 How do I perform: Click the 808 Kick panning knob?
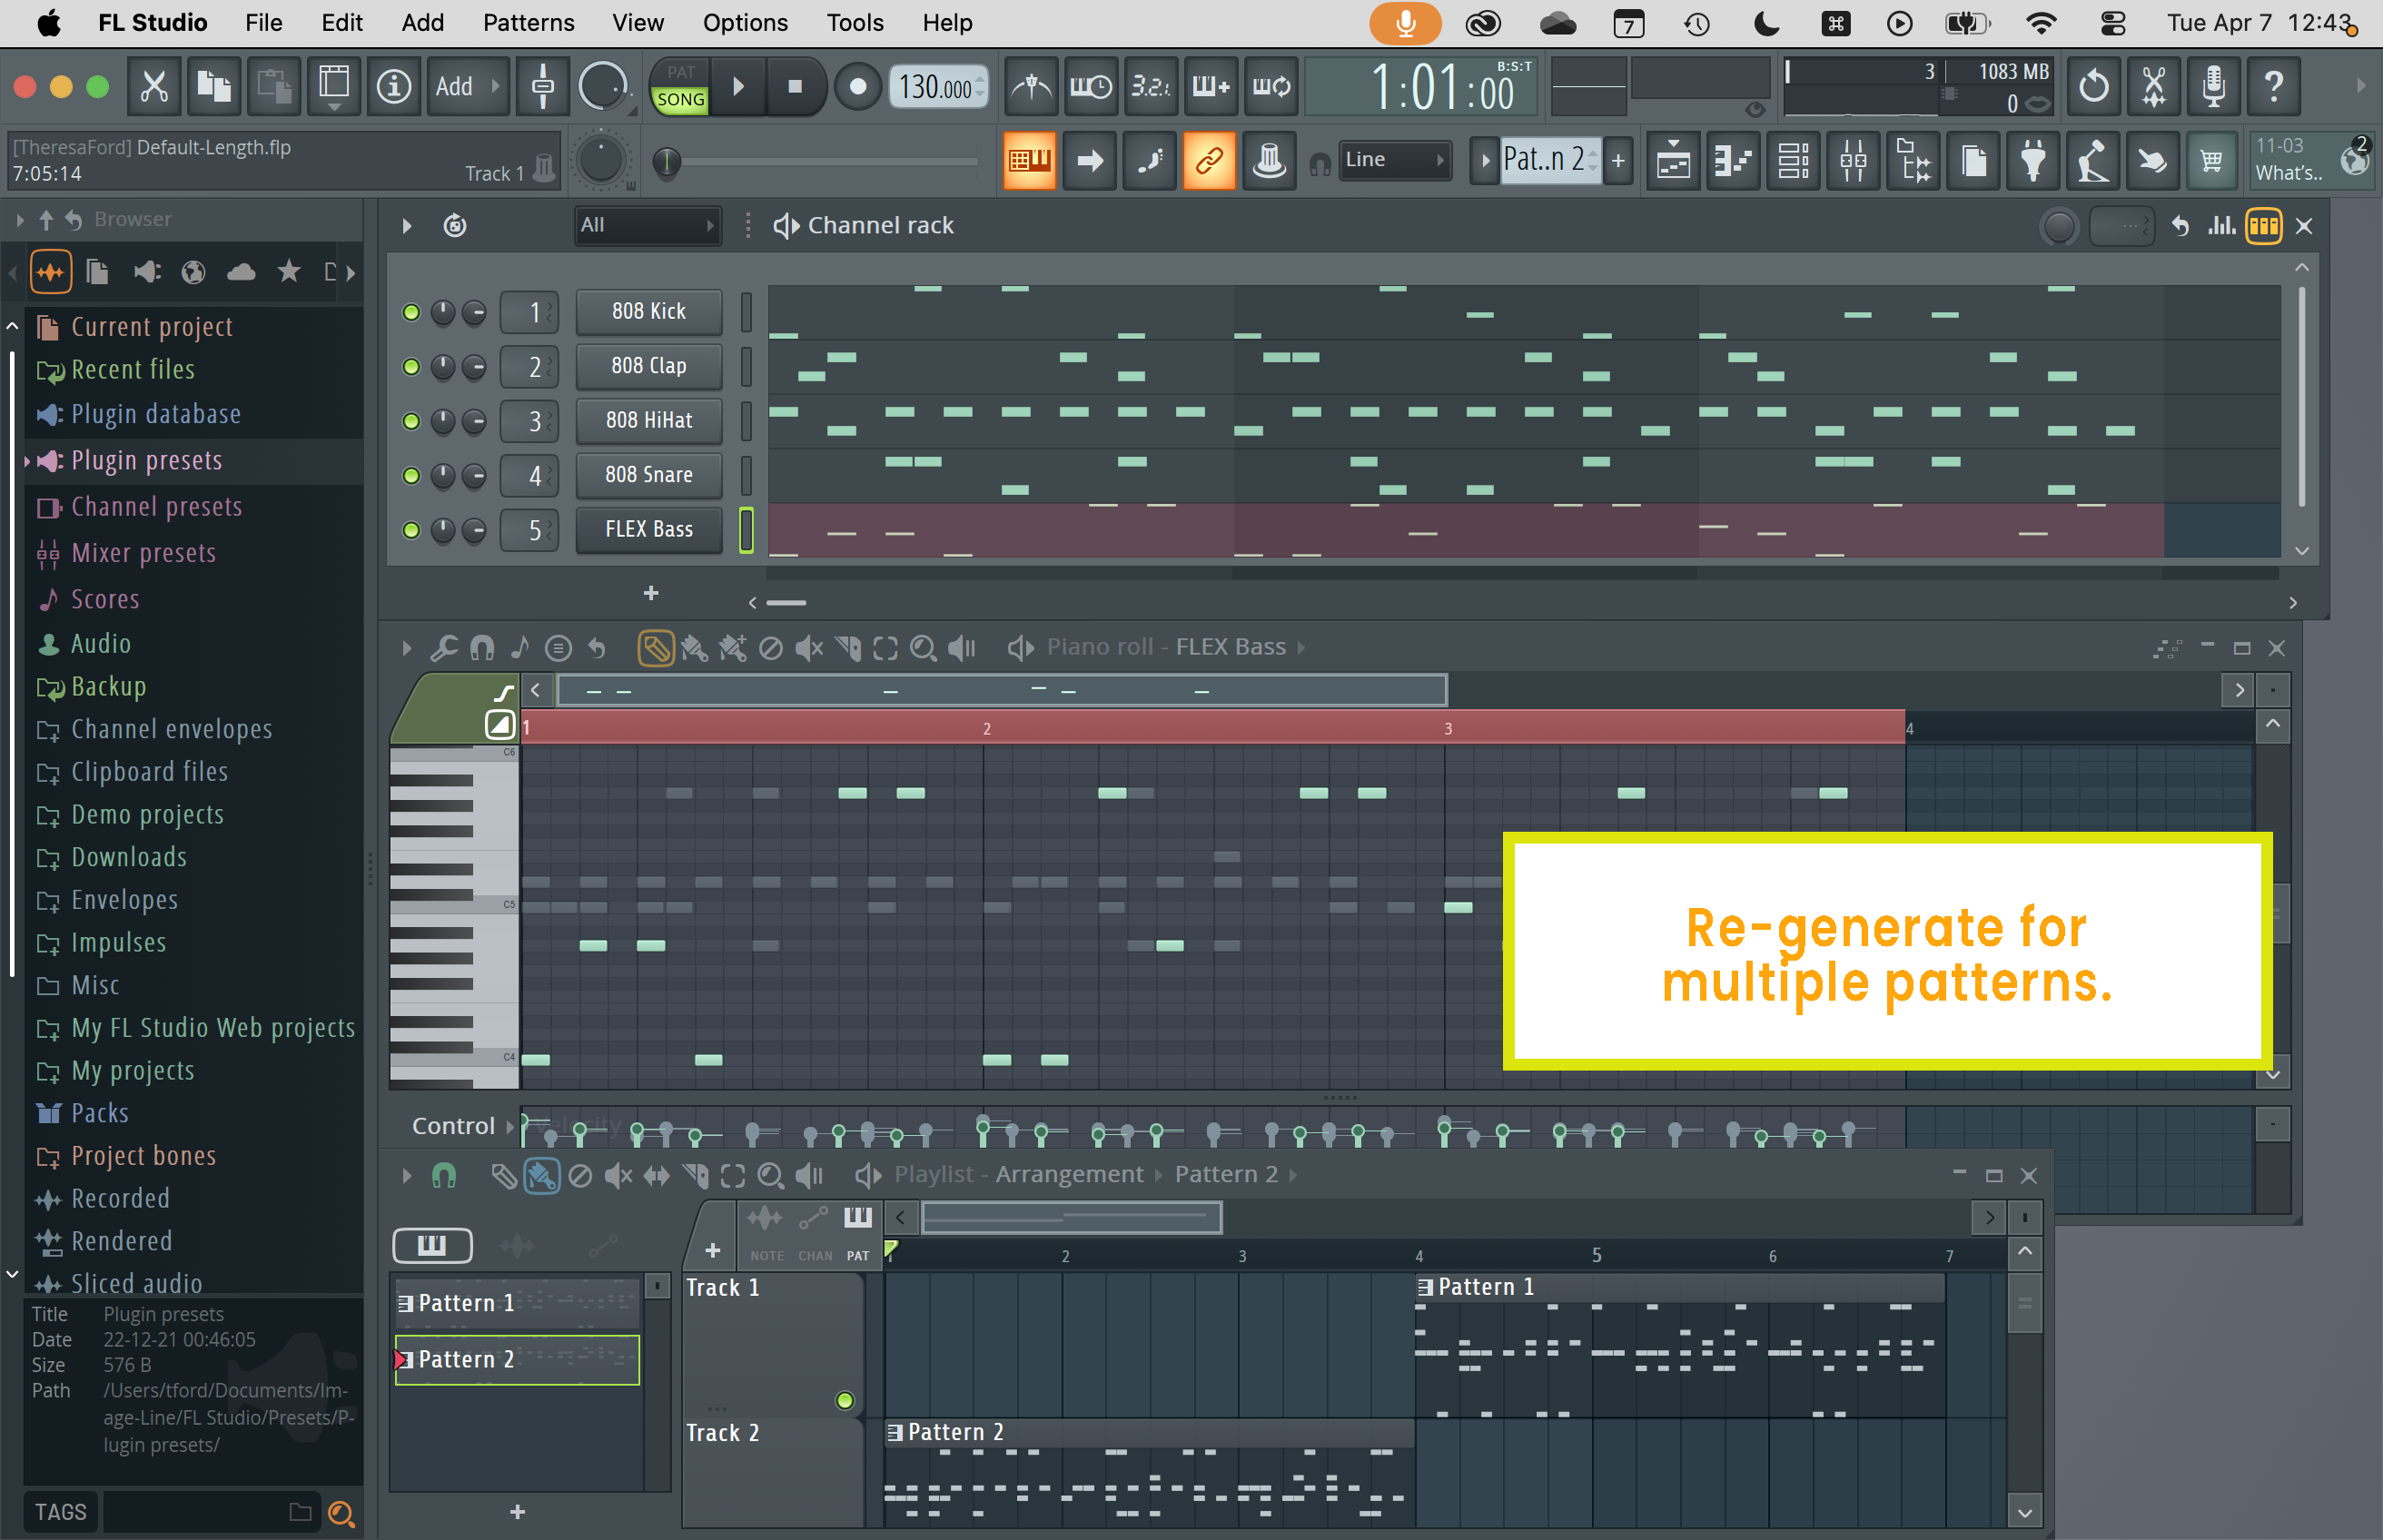pyautogui.click(x=443, y=312)
